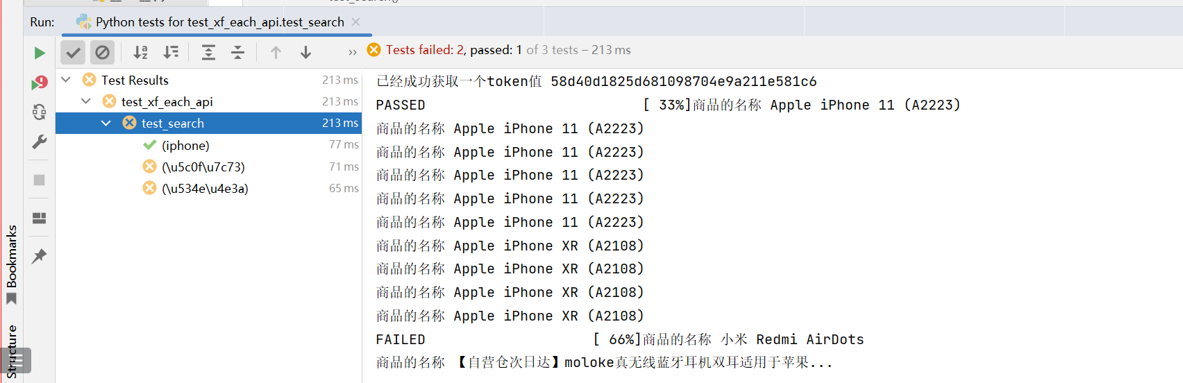Pin the run tab
Screen dimensions: 1183x383
point(40,256)
